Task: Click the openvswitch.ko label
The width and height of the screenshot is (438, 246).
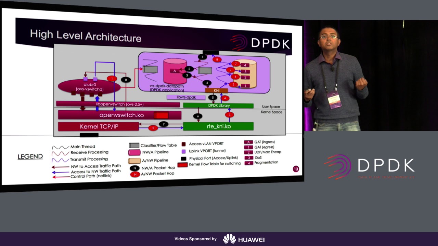Action: (121, 115)
